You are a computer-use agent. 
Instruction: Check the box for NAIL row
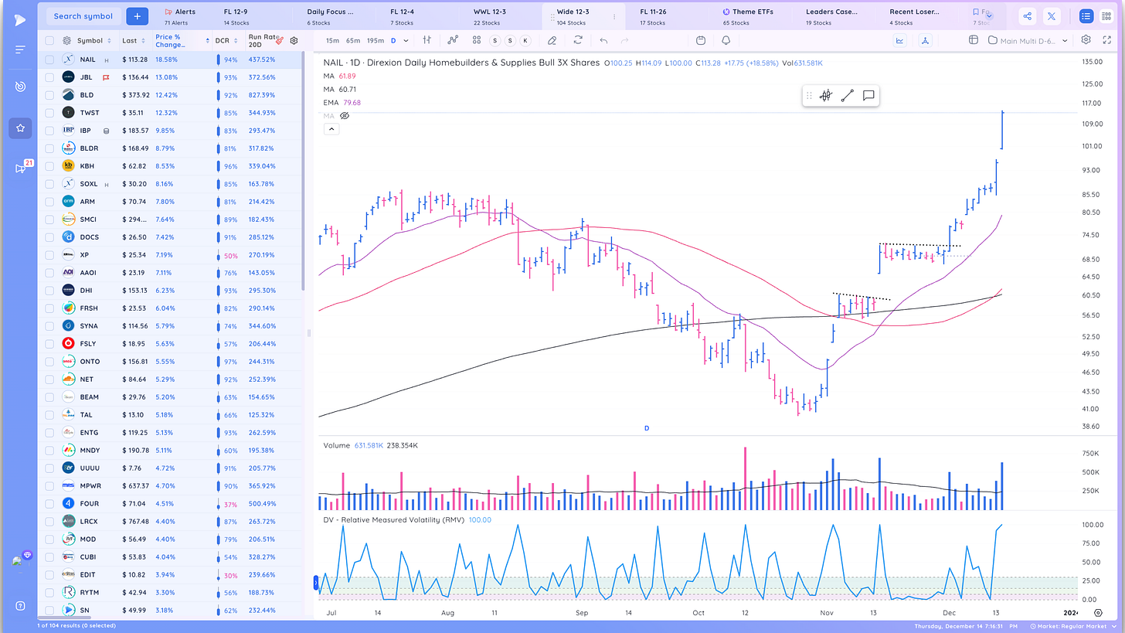point(49,60)
